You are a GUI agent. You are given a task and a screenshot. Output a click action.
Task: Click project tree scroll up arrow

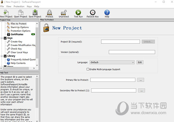(x=37, y=24)
